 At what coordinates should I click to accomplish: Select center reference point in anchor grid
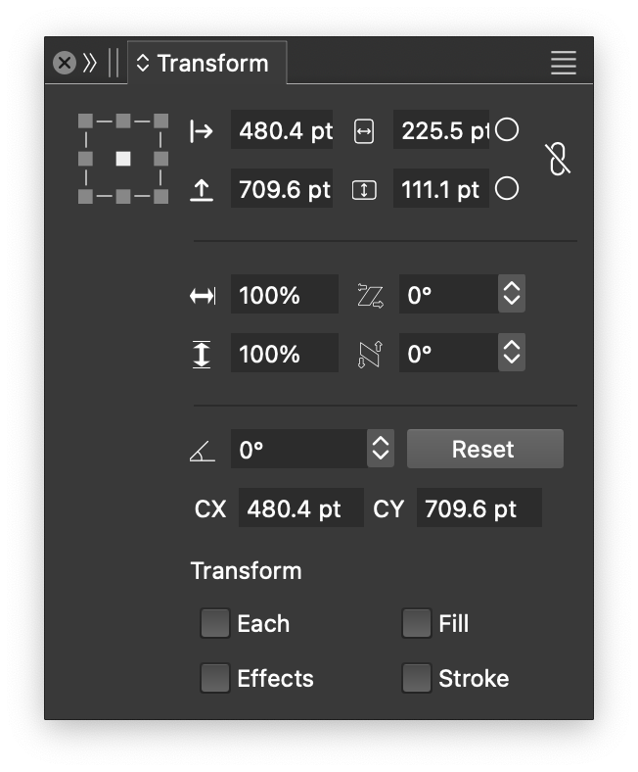123,159
